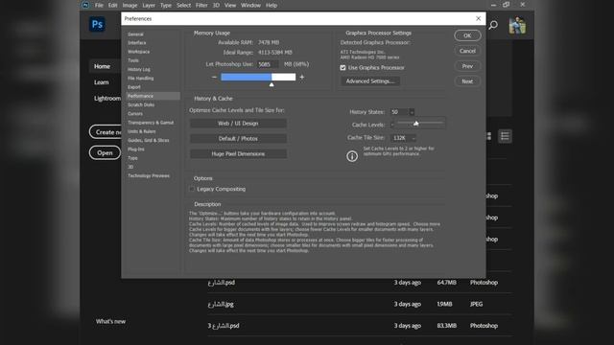Click the History States value field

tap(399, 112)
